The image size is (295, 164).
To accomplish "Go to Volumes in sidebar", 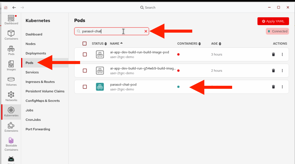I will (11, 81).
